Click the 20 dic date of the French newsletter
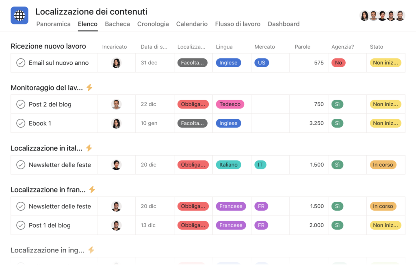Image resolution: width=416 pixels, height=265 pixels. (x=148, y=206)
